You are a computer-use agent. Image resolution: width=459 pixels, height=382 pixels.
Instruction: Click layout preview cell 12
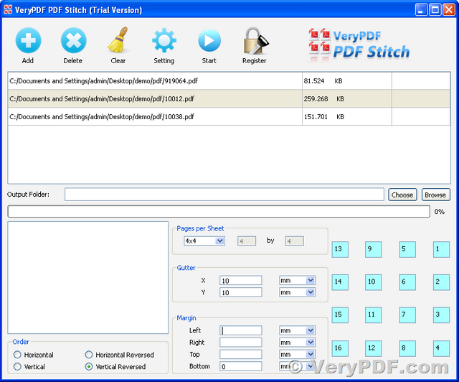(x=373, y=348)
